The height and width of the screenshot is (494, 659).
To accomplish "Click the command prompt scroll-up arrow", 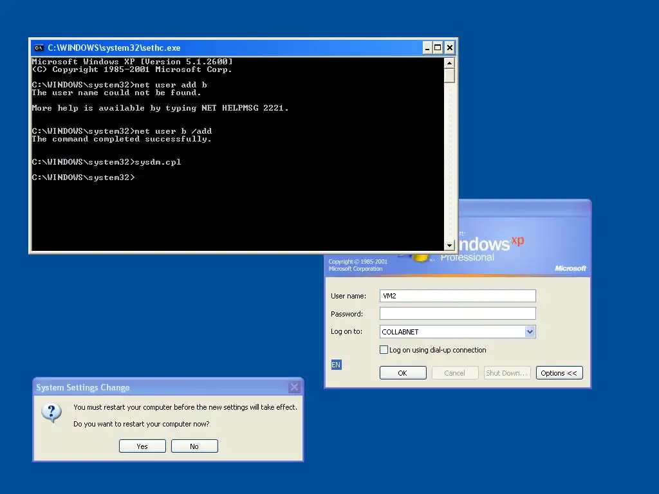I will coord(449,64).
